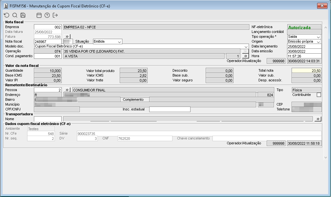Expand the Tipo operação dropdown

click(318, 37)
